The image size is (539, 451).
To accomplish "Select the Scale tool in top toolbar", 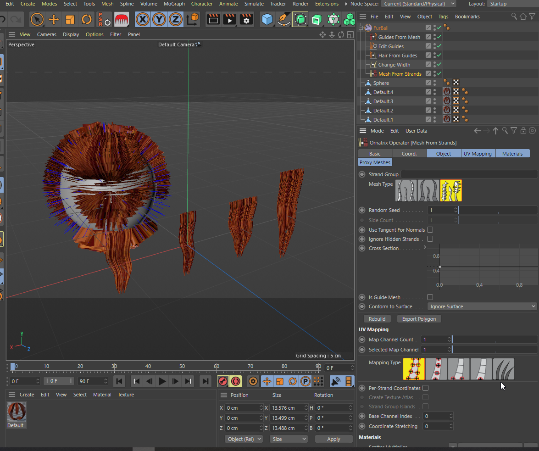I will (x=70, y=20).
